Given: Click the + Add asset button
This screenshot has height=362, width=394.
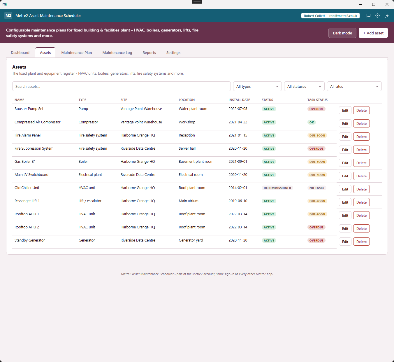Looking at the screenshot, I should click(x=373, y=33).
